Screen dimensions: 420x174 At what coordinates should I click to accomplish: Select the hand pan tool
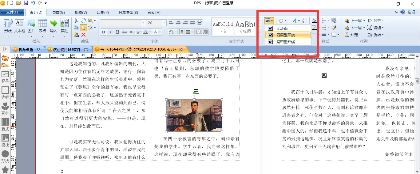point(83,21)
